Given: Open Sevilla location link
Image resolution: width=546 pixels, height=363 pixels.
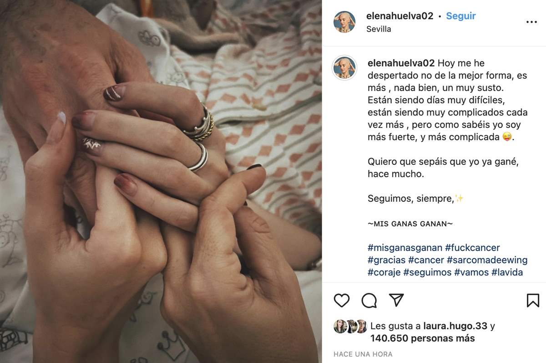Looking at the screenshot, I should pyautogui.click(x=379, y=29).
